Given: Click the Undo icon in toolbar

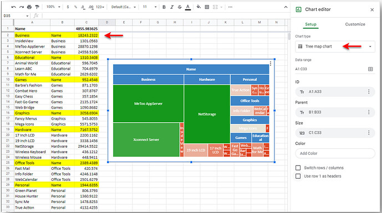Looking at the screenshot, I should pos(14,7).
